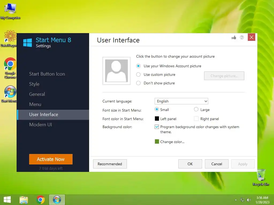Confirm with the OK button
The width and height of the screenshot is (274, 205).
(190, 164)
